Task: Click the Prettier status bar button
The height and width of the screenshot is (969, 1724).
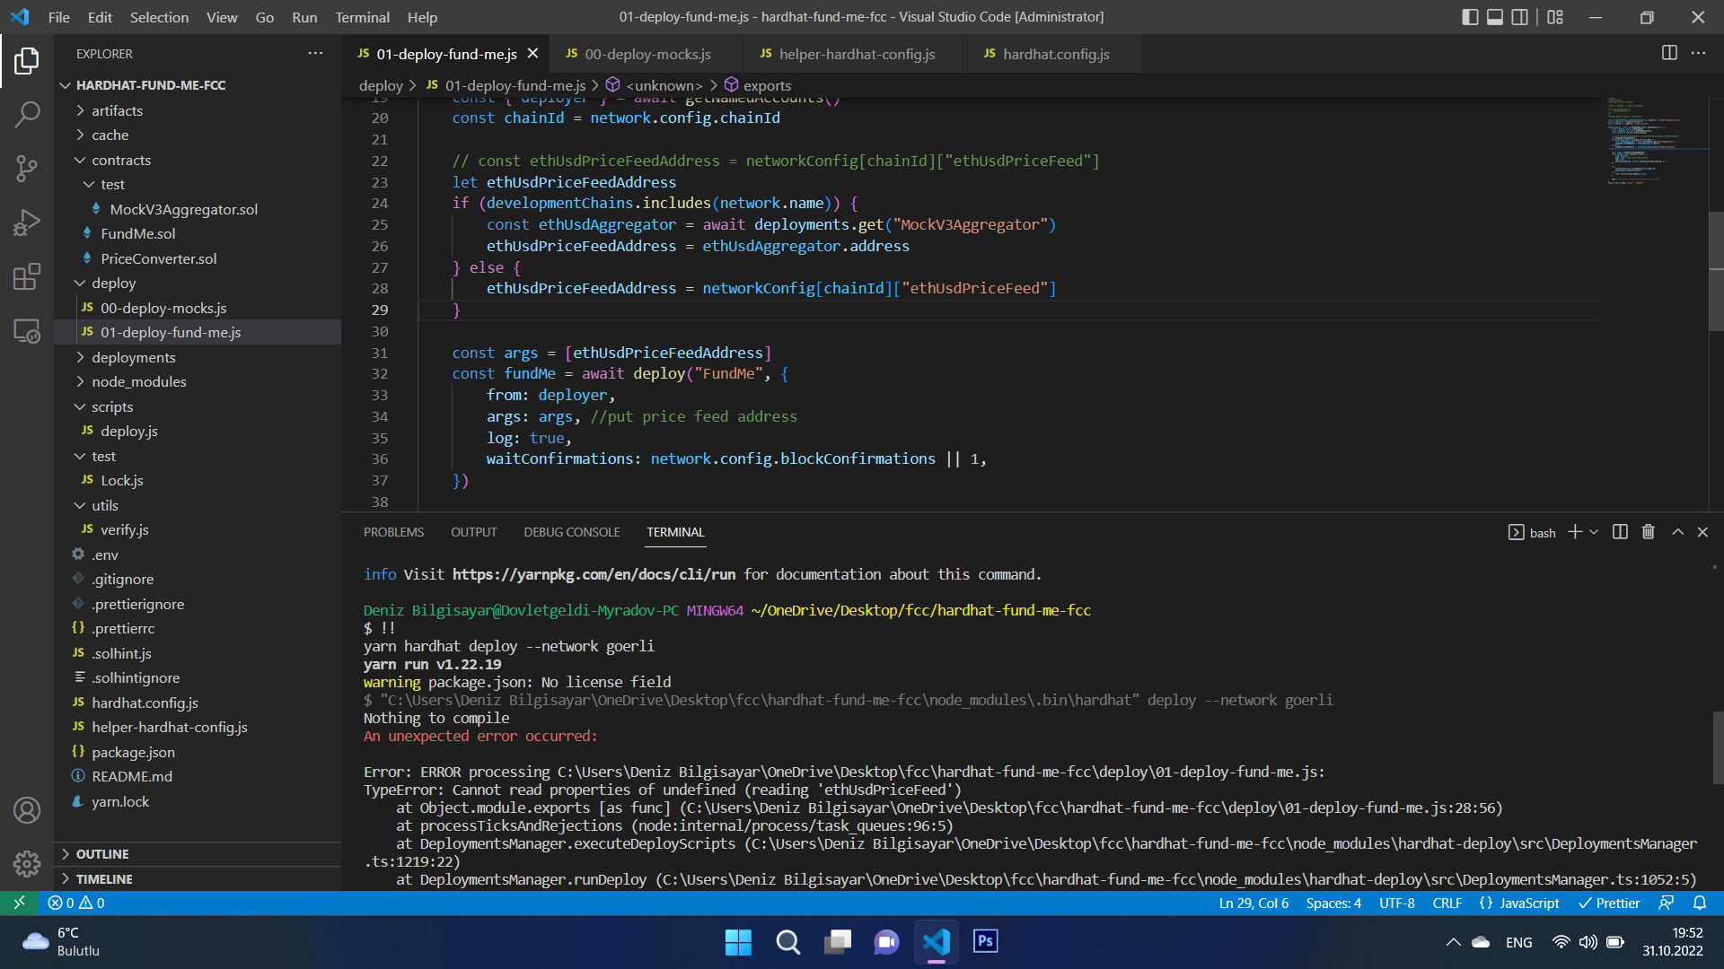Action: click(x=1609, y=903)
